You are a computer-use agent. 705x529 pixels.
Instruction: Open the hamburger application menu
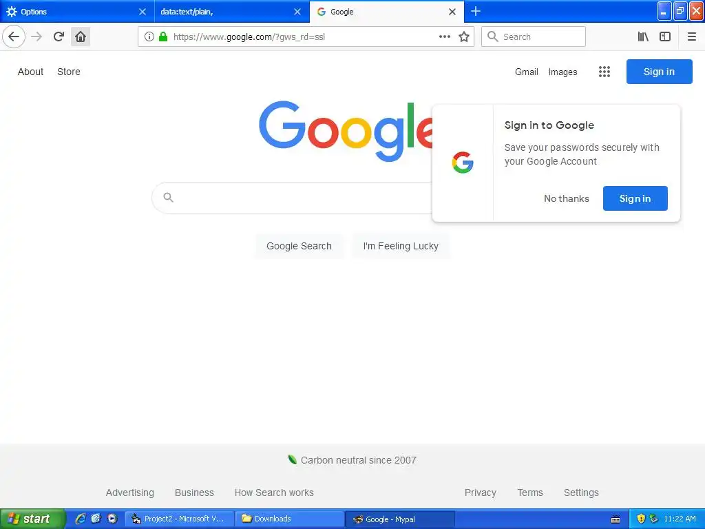coord(691,37)
